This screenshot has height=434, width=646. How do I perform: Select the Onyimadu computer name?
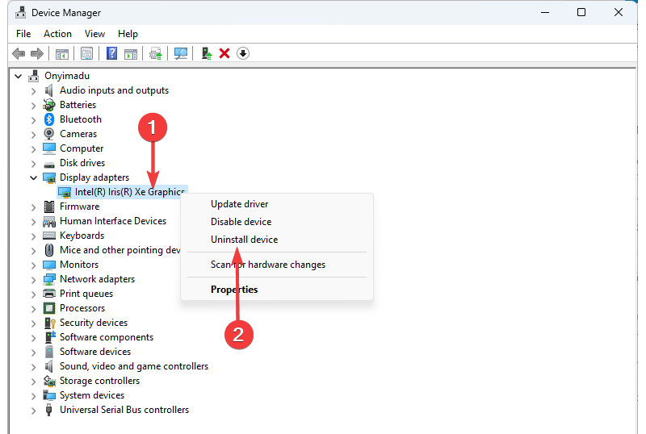point(67,76)
